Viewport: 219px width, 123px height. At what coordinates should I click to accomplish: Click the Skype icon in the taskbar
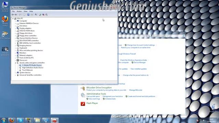(x=21, y=120)
